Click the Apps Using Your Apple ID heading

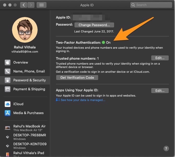(77, 90)
